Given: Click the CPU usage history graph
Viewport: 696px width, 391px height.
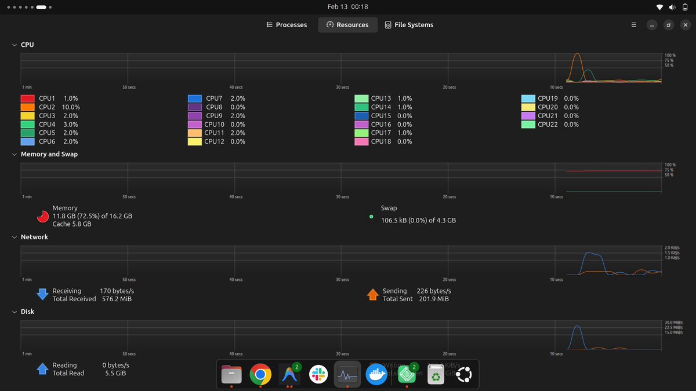Looking at the screenshot, I should [341, 68].
